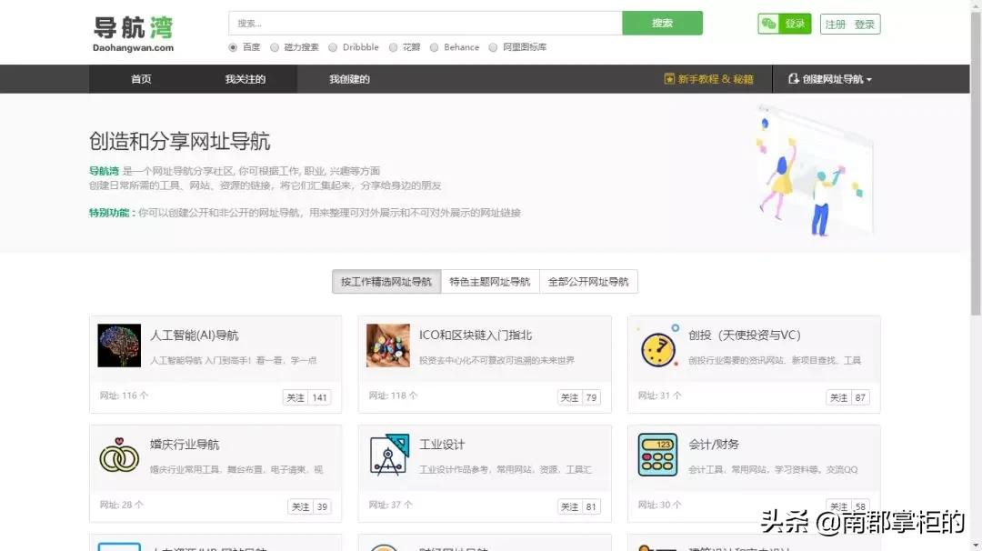Select the 百度 search engine radio button
The width and height of the screenshot is (982, 551).
234,46
